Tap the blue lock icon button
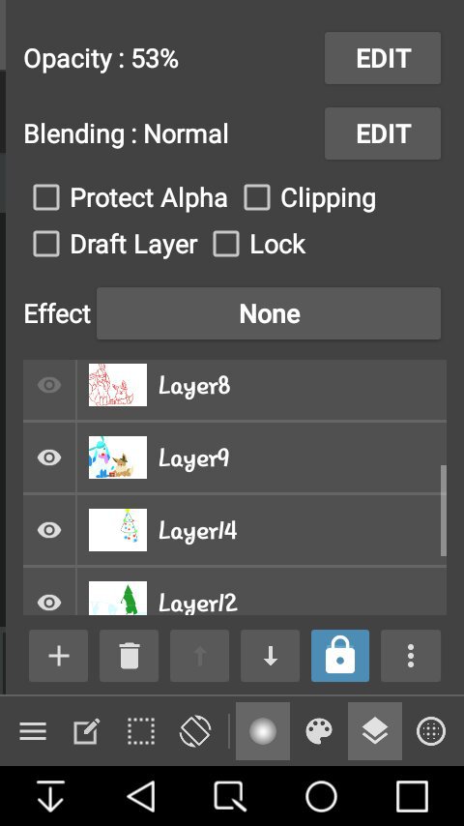Screen dimensions: 464x826 [x=340, y=656]
